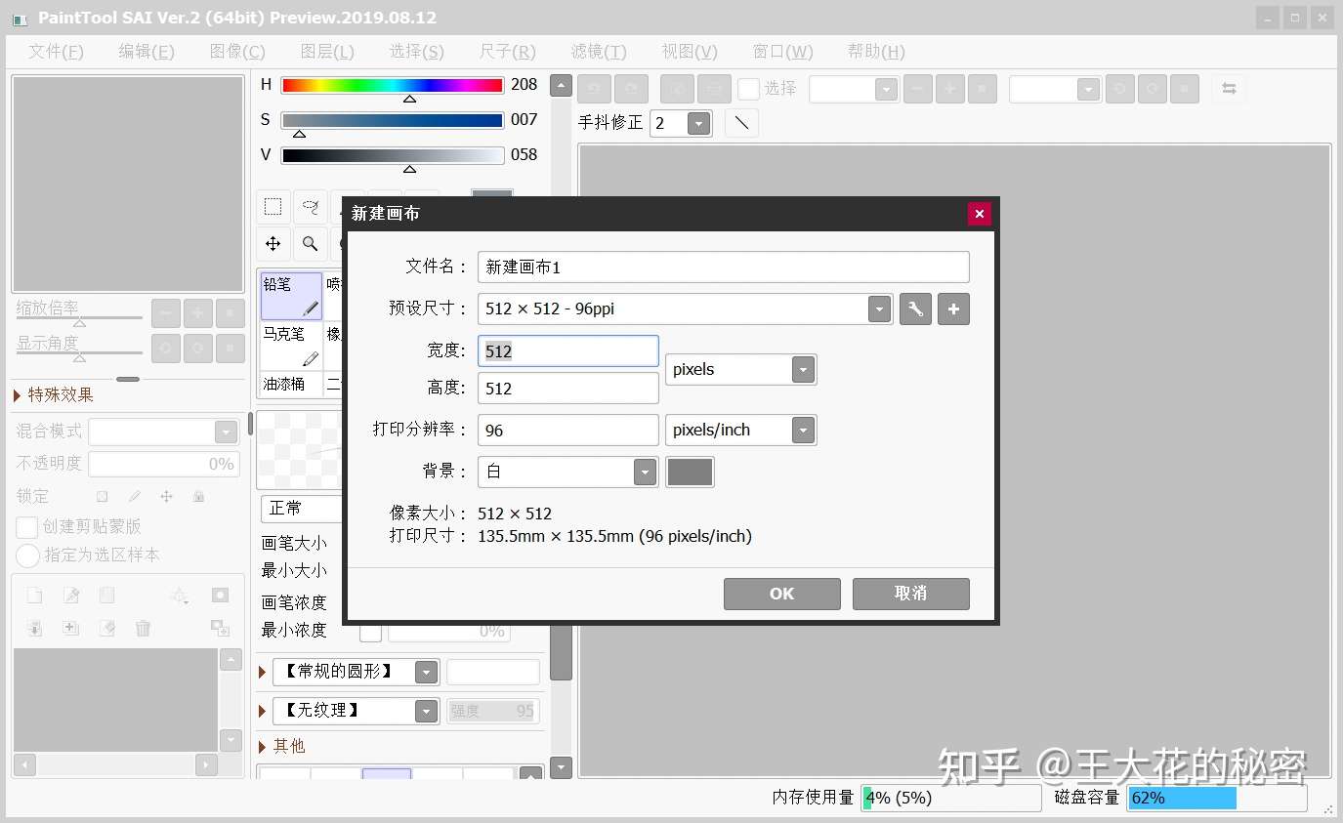Click the 文件名 filename input field
Image resolution: width=1343 pixels, height=823 pixels.
(723, 267)
